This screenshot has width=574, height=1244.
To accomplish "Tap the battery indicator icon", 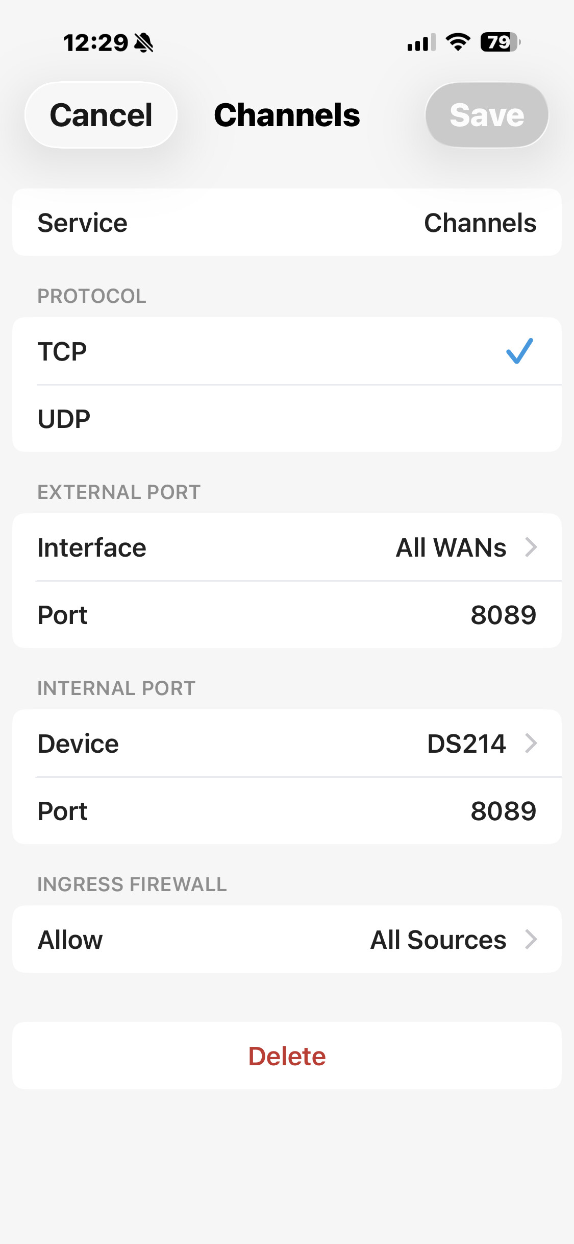I will [x=500, y=42].
